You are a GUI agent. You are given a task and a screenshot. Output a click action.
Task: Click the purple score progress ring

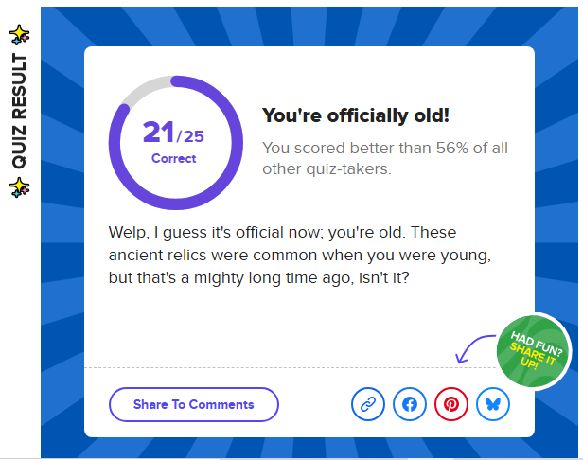point(176,143)
